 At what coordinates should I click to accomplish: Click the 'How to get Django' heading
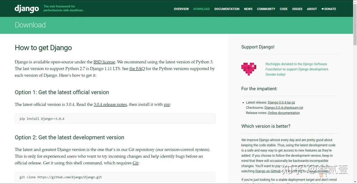(x=43, y=48)
